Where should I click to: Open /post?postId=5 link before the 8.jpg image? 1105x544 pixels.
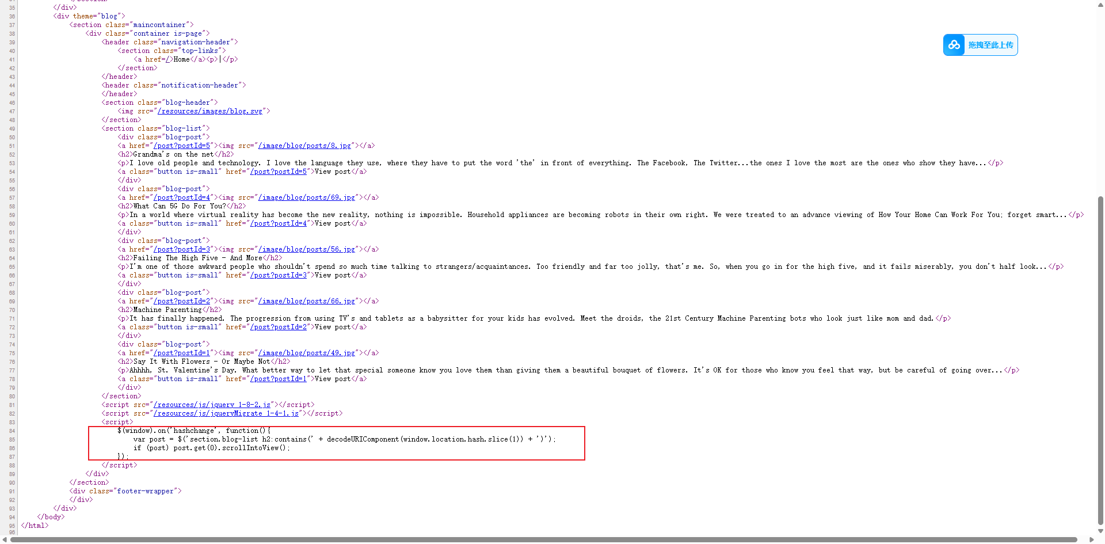point(182,146)
